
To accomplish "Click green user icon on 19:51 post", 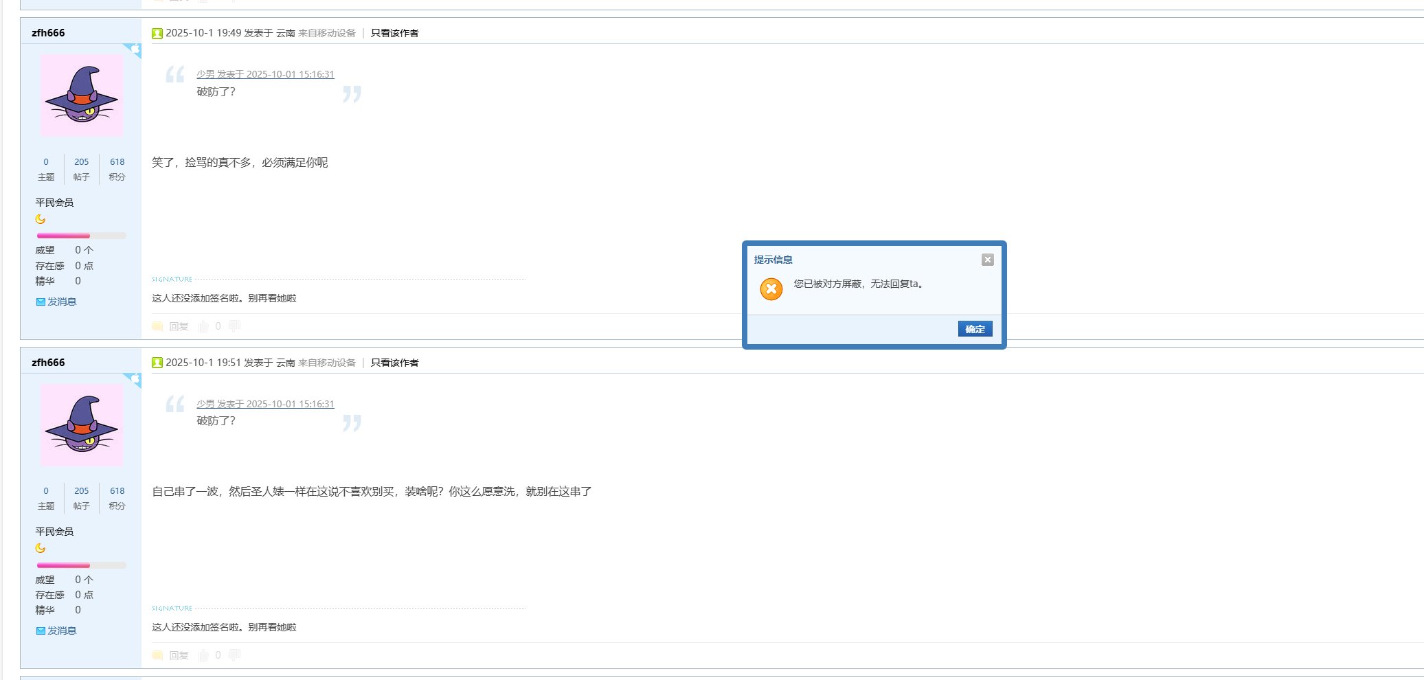I will tap(157, 363).
